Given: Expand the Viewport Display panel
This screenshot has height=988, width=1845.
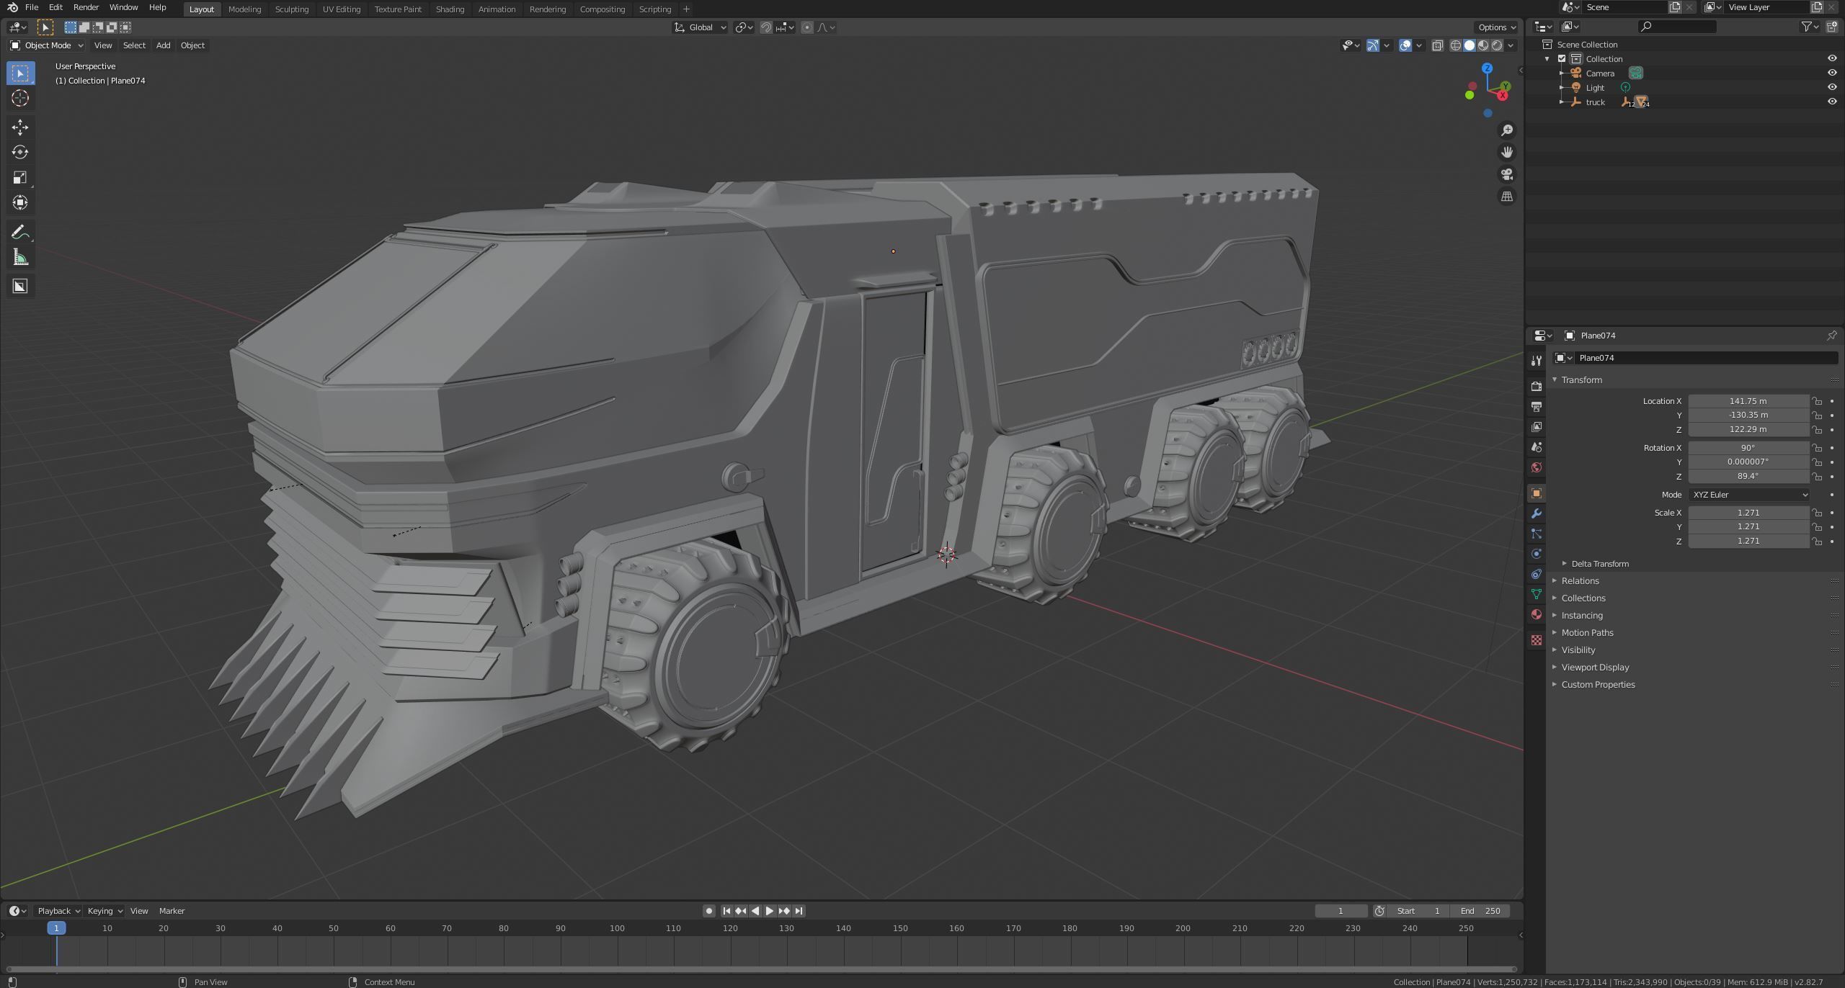Looking at the screenshot, I should click(1595, 668).
